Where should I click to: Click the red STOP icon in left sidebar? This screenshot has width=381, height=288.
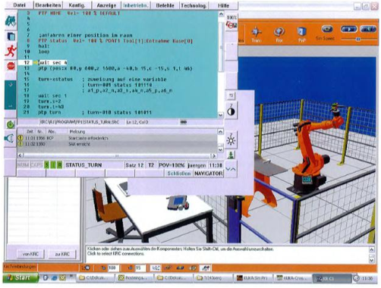click(x=11, y=66)
